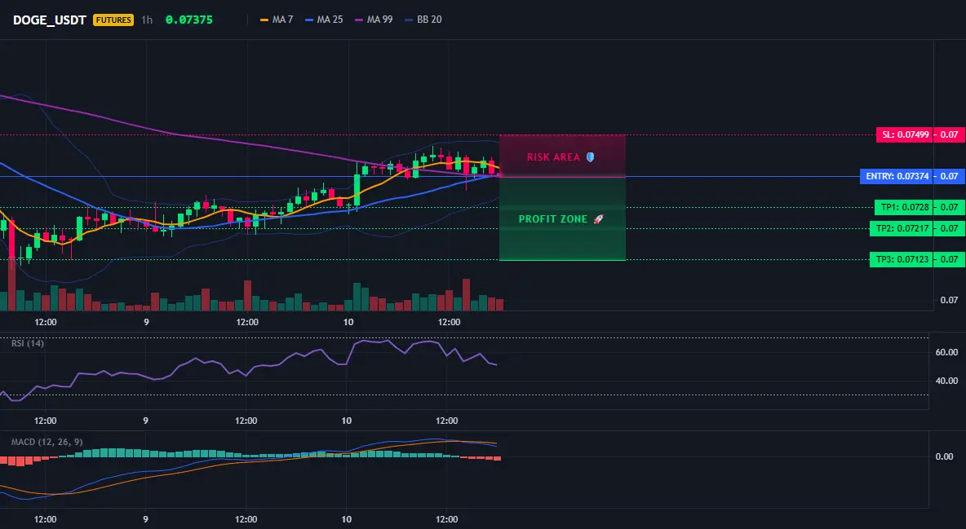Image resolution: width=966 pixels, height=529 pixels.
Task: Click the MA 25 legend entry
Action: point(324,20)
